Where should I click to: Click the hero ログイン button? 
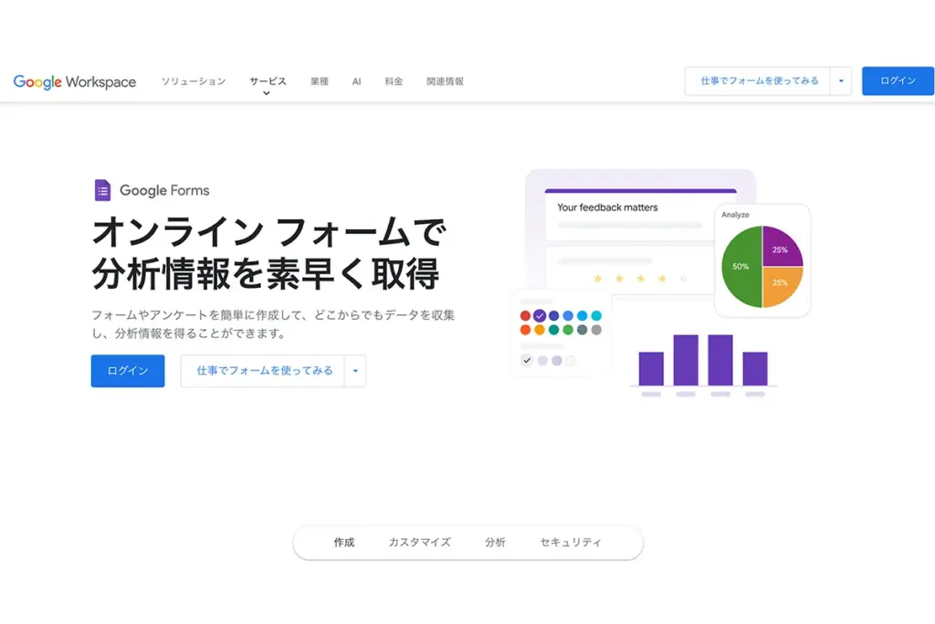pyautogui.click(x=128, y=371)
